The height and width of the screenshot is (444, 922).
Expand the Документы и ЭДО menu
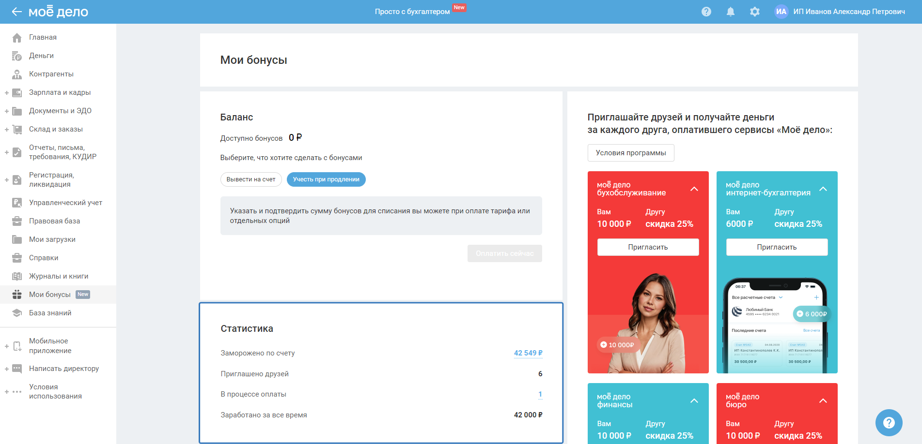[7, 111]
